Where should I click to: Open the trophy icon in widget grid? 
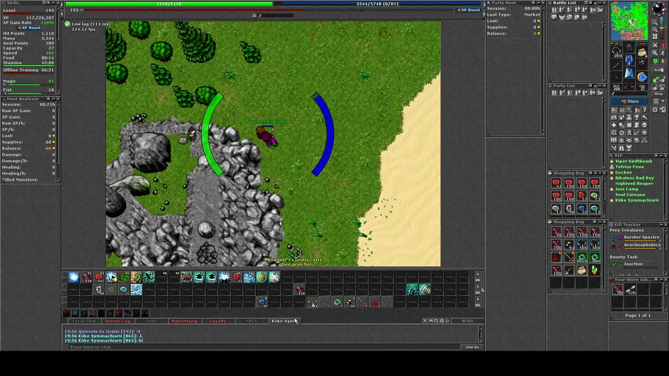click(637, 118)
